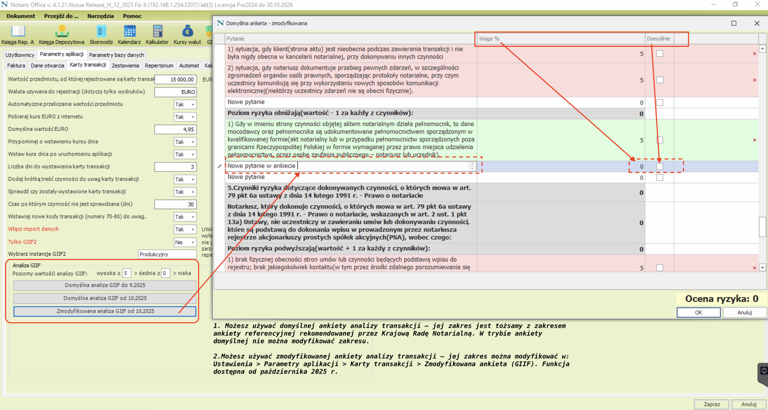
Task: Tick Domyślnie checkbox in edited blue row
Action: click(659, 167)
